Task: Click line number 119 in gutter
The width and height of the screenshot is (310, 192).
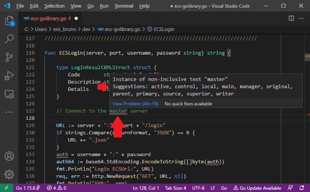Action: 30,53
